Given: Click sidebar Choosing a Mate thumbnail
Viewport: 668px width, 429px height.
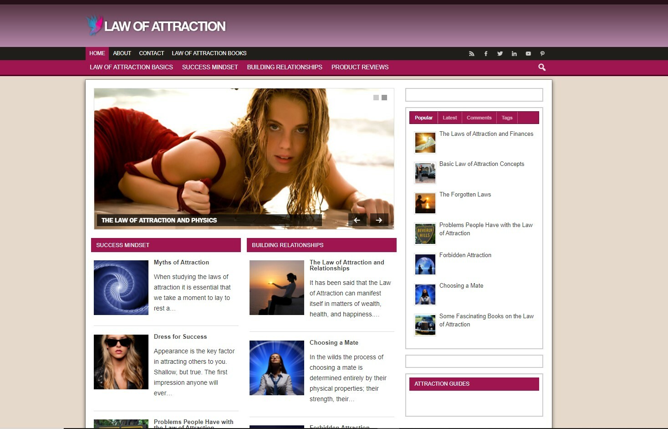Looking at the screenshot, I should (425, 295).
